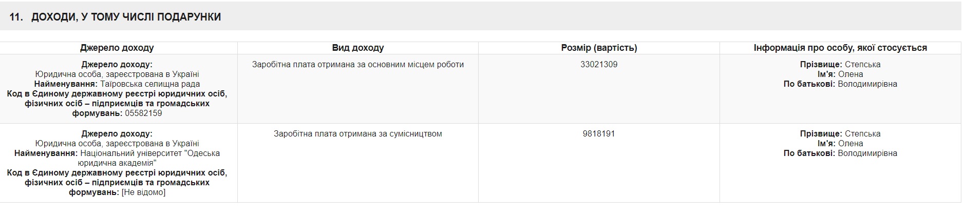Click the "Джерело доходу" column header
This screenshot has width=965, height=214.
coord(117,48)
